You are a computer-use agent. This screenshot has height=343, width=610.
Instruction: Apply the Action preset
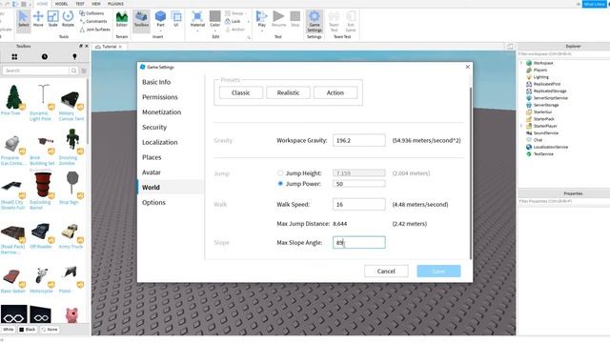point(335,92)
